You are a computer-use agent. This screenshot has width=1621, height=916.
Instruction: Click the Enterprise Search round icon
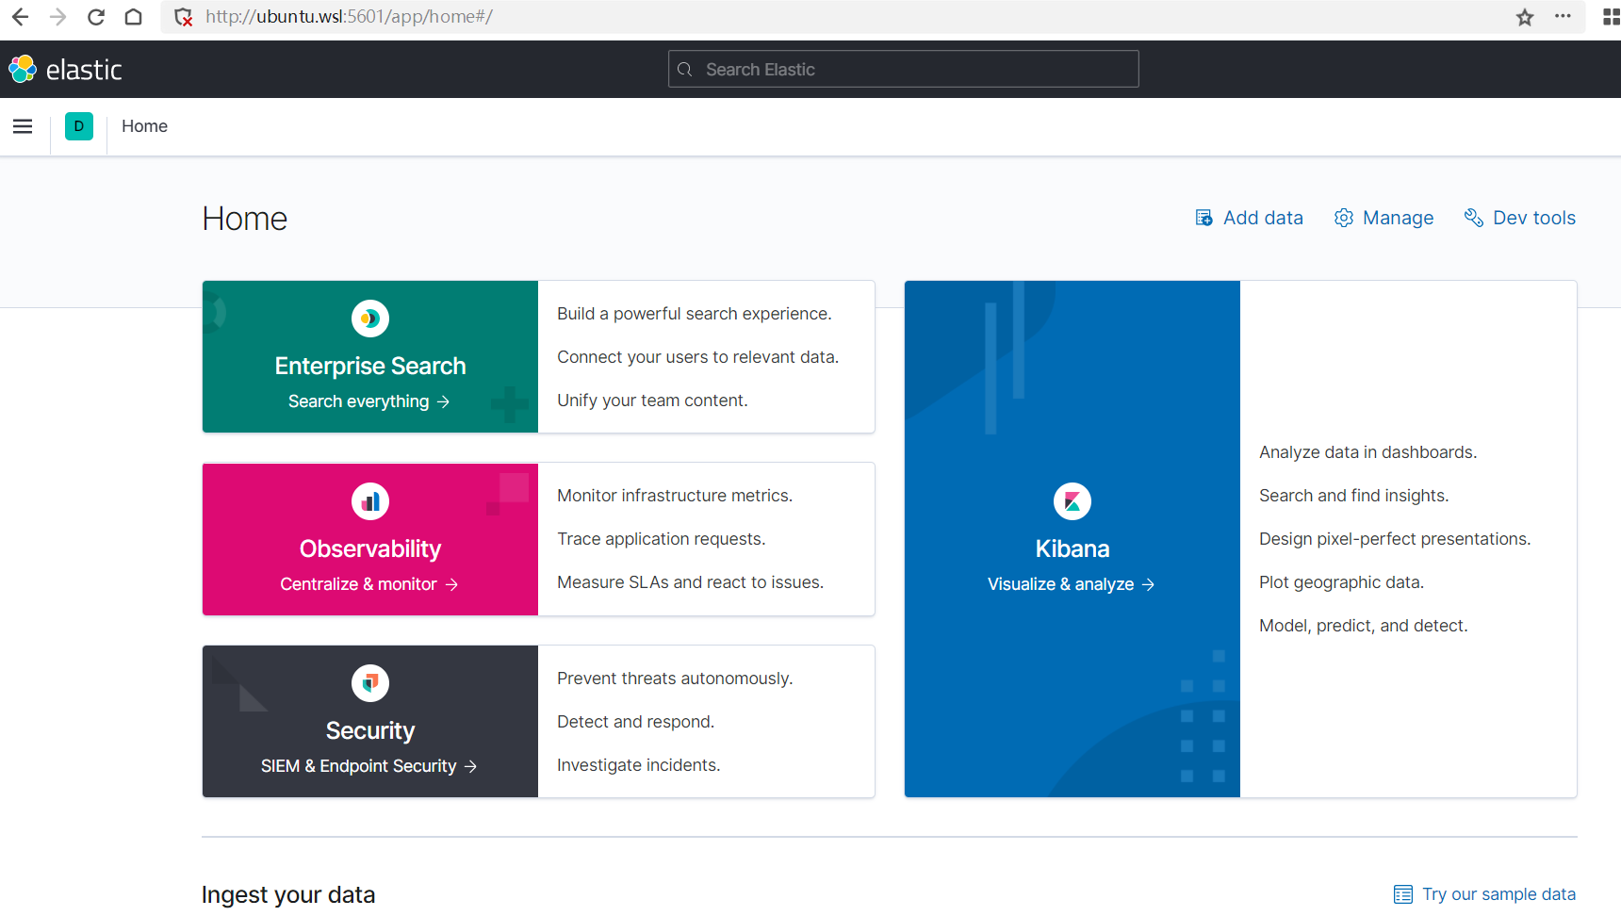click(370, 319)
